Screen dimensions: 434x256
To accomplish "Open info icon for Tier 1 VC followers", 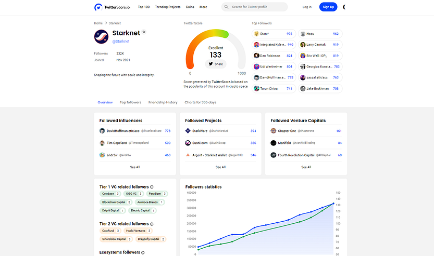I will [152, 187].
